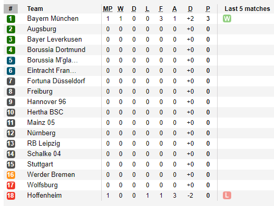Click the W column header
Image resolution: width=274 pixels, height=206 pixels.
pos(121,9)
